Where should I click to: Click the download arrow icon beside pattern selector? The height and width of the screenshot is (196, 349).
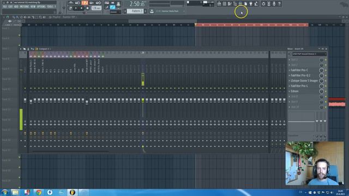tap(152, 11)
